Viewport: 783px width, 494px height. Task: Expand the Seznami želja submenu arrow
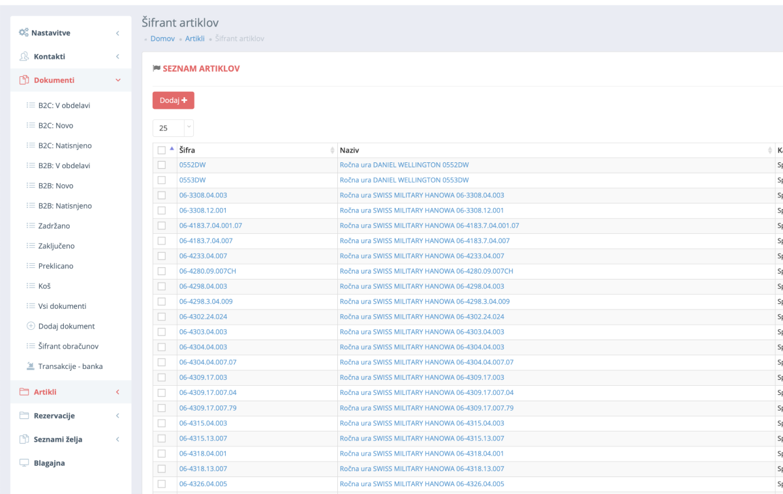click(x=117, y=439)
